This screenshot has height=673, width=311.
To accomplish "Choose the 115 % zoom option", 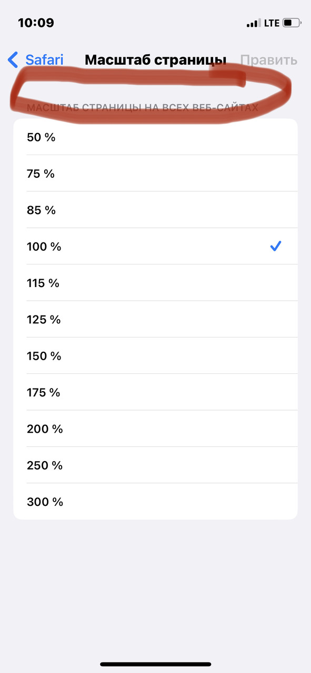I will coord(155,283).
